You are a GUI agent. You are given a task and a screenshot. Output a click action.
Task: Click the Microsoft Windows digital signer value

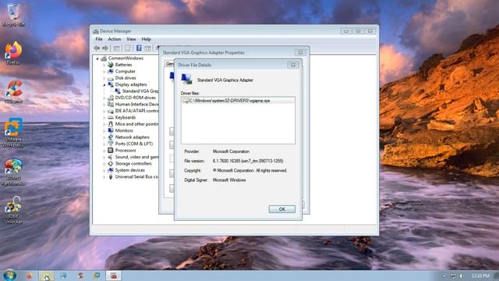tap(228, 180)
